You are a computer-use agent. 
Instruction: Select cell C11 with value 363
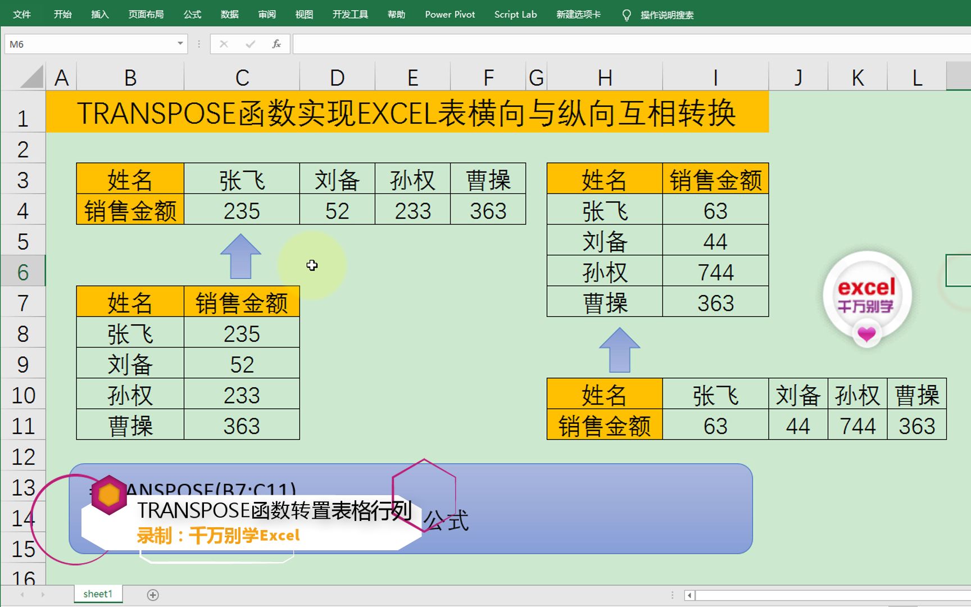coord(242,425)
